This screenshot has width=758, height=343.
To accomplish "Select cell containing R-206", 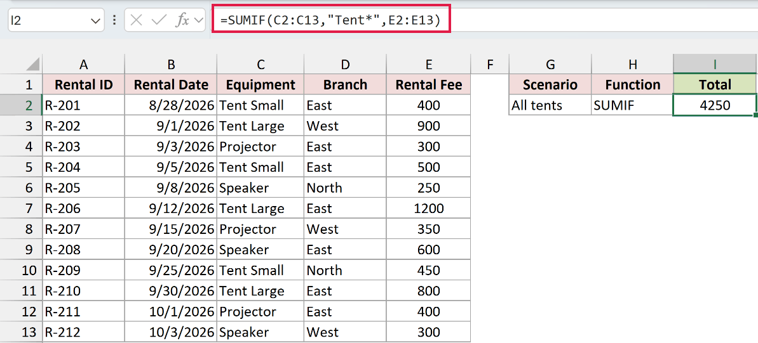I will pyautogui.click(x=83, y=209).
